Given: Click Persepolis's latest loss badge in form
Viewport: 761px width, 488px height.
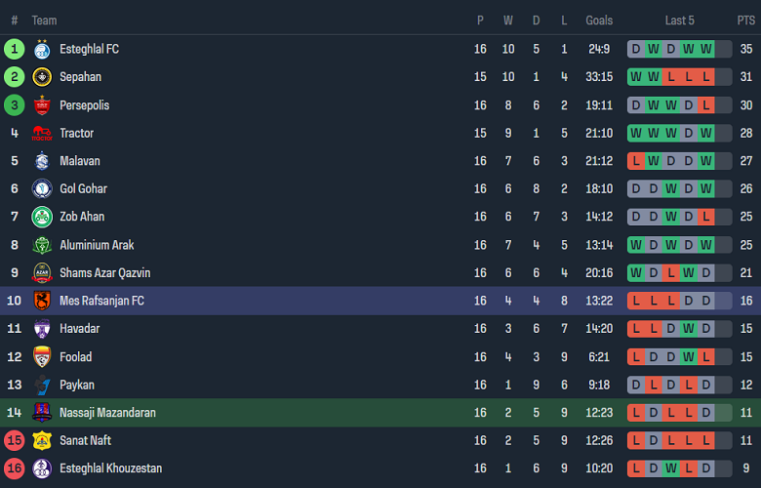Looking at the screenshot, I should pyautogui.click(x=706, y=105).
